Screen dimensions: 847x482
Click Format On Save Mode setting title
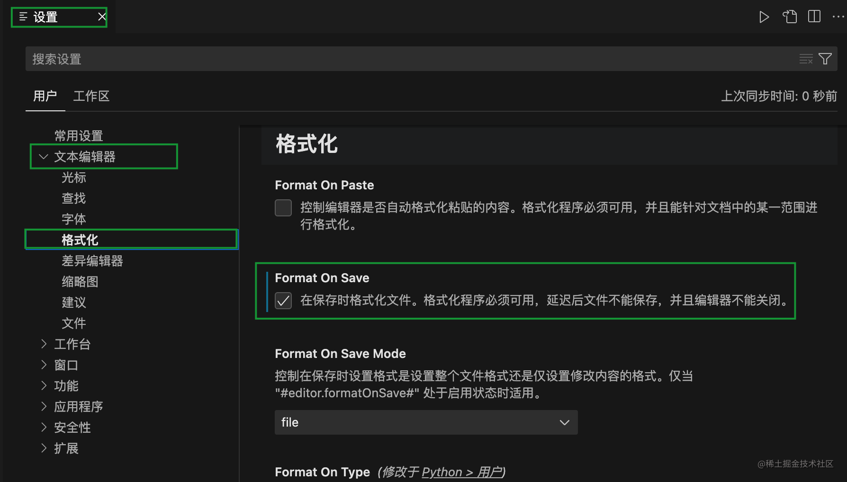coord(340,354)
